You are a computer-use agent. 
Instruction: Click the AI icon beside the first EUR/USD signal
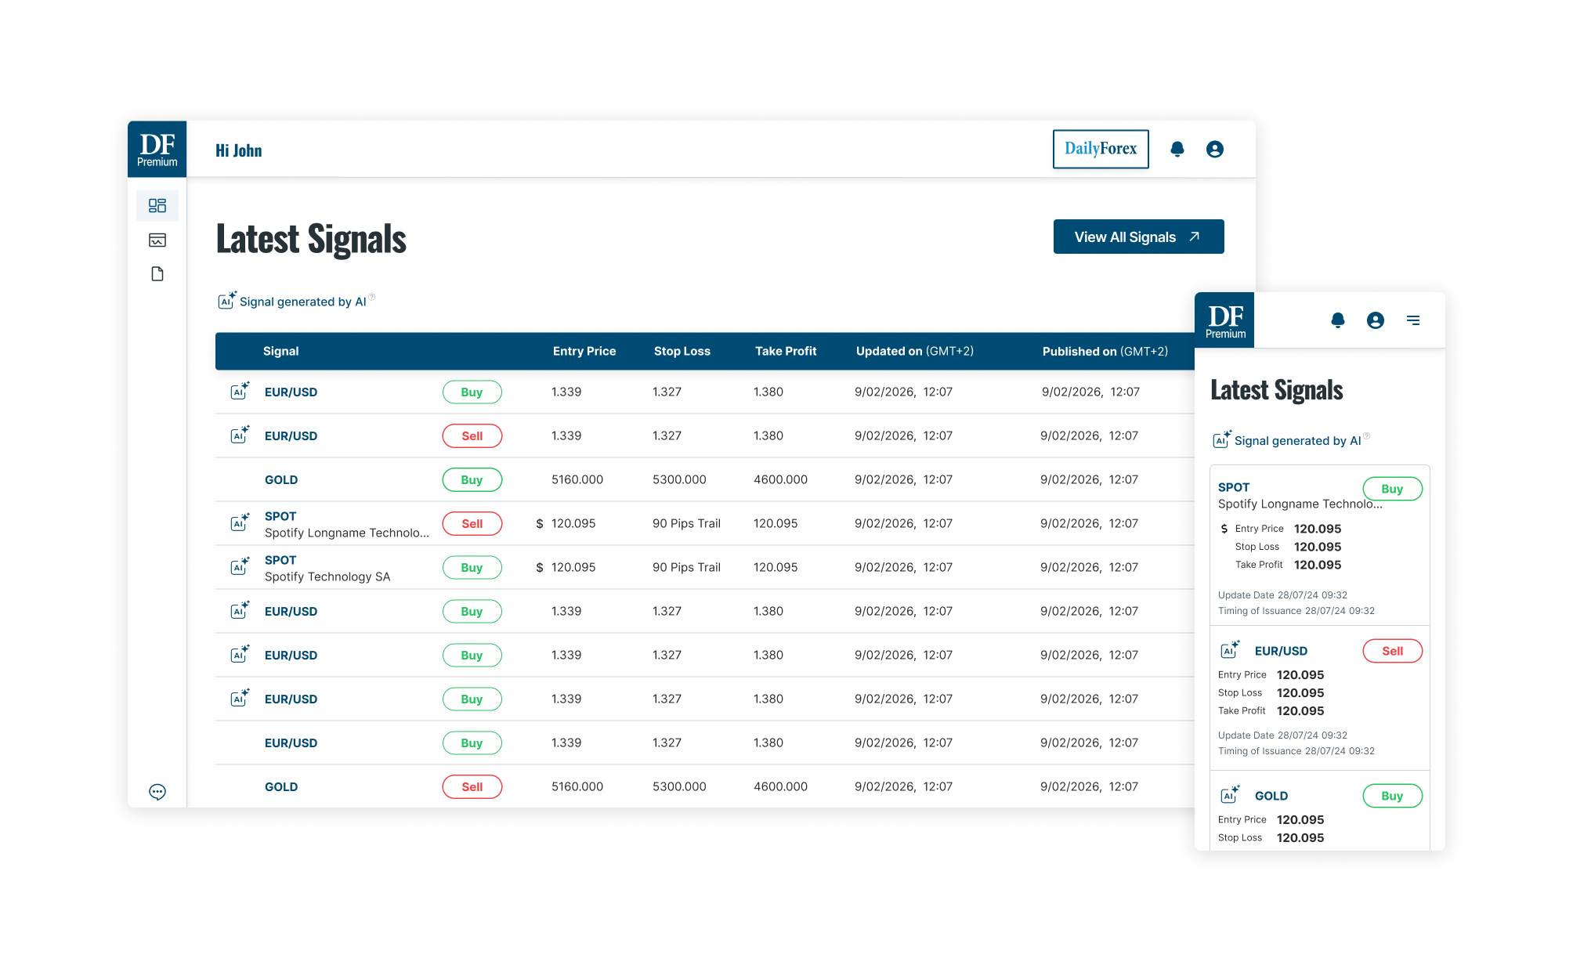click(239, 391)
